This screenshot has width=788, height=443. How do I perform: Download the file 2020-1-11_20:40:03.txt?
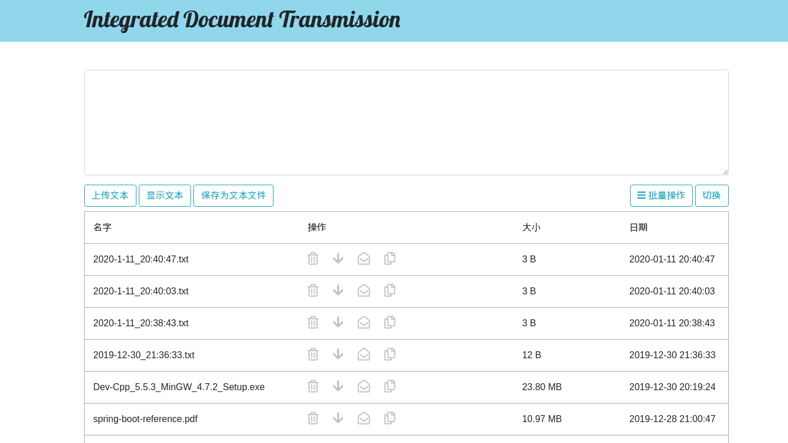pos(338,291)
